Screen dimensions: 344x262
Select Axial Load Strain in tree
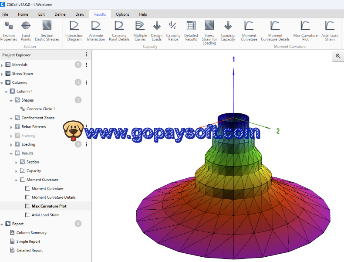click(45, 215)
